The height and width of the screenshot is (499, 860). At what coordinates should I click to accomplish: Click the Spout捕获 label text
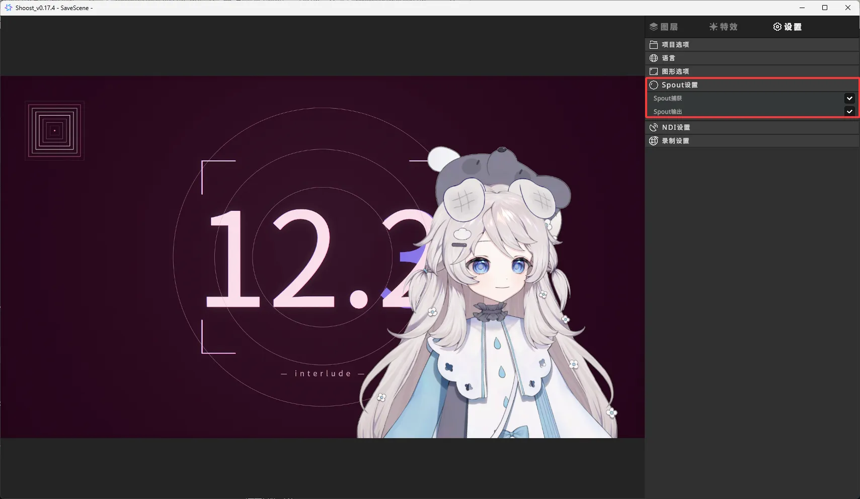point(668,98)
